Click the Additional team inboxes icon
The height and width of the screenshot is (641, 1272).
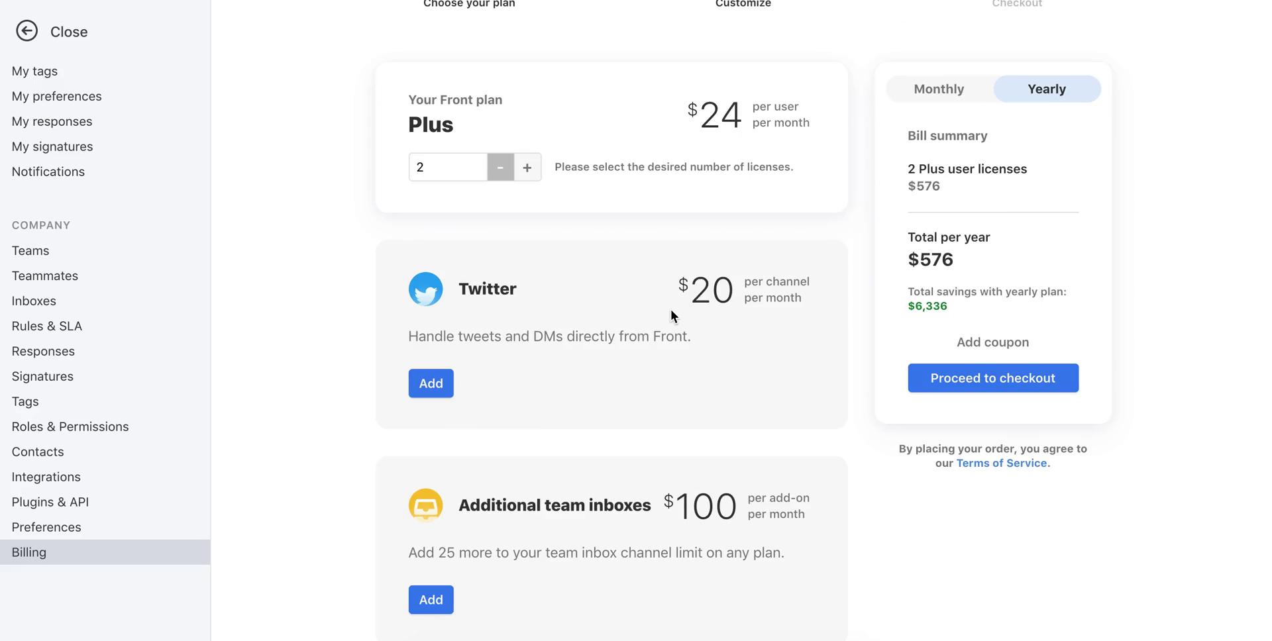click(425, 506)
